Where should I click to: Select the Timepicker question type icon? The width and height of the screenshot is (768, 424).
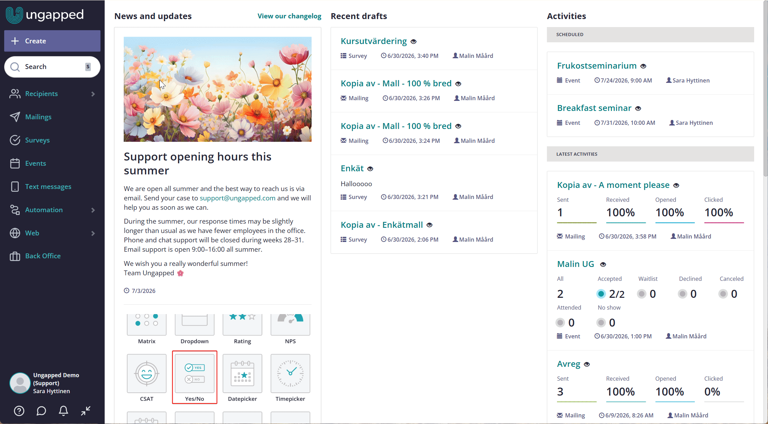(290, 373)
